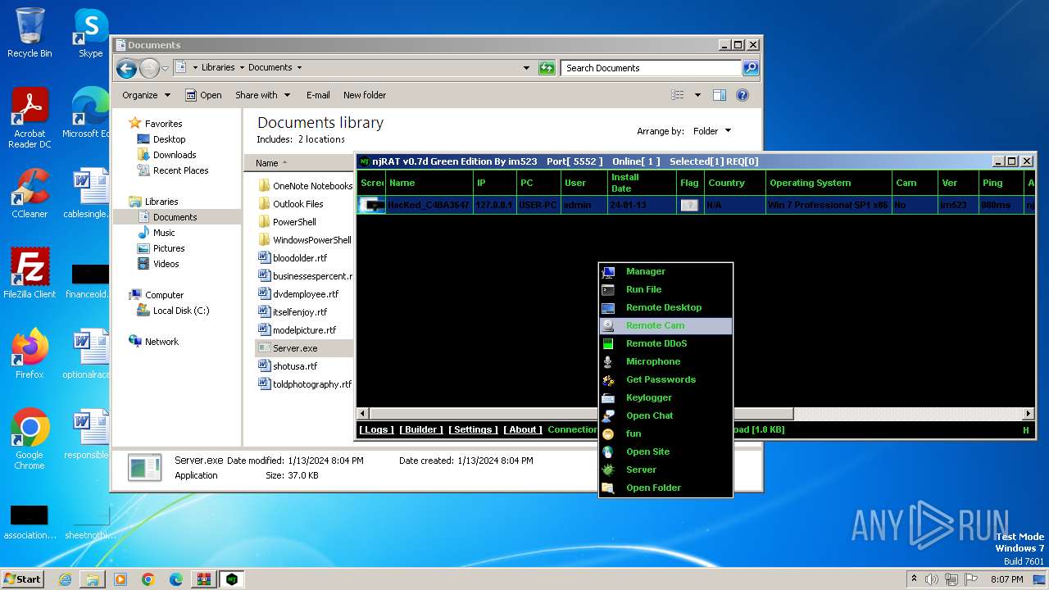
Task: Click njRAT horizontal scrollbar right arrow
Action: coord(1029,414)
